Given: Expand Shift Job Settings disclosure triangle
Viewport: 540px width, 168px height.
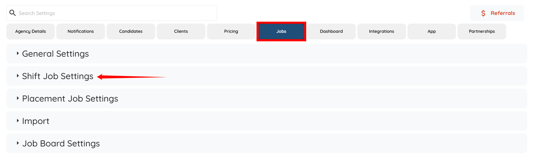Looking at the screenshot, I should pos(18,76).
